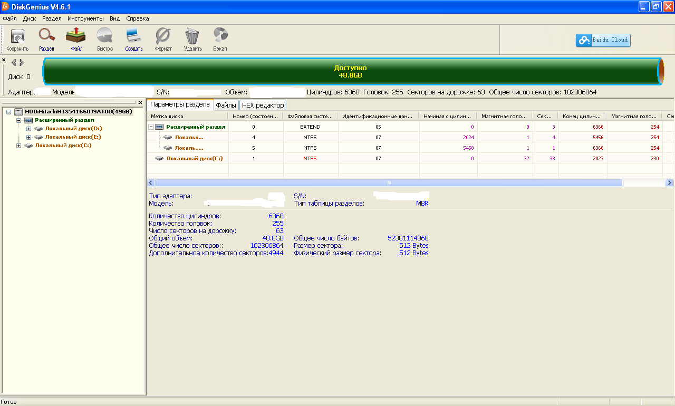Image resolution: width=675 pixels, height=406 pixels.
Task: Switch to HEX редактор tab
Action: click(263, 105)
